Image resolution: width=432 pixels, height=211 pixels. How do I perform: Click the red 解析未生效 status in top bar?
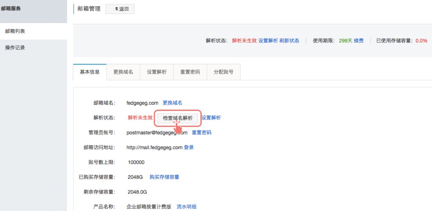(244, 41)
